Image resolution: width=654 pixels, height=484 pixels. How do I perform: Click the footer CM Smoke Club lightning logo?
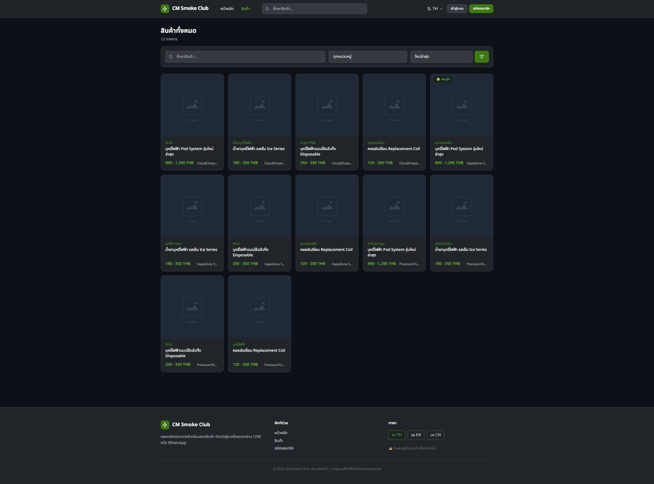165,425
